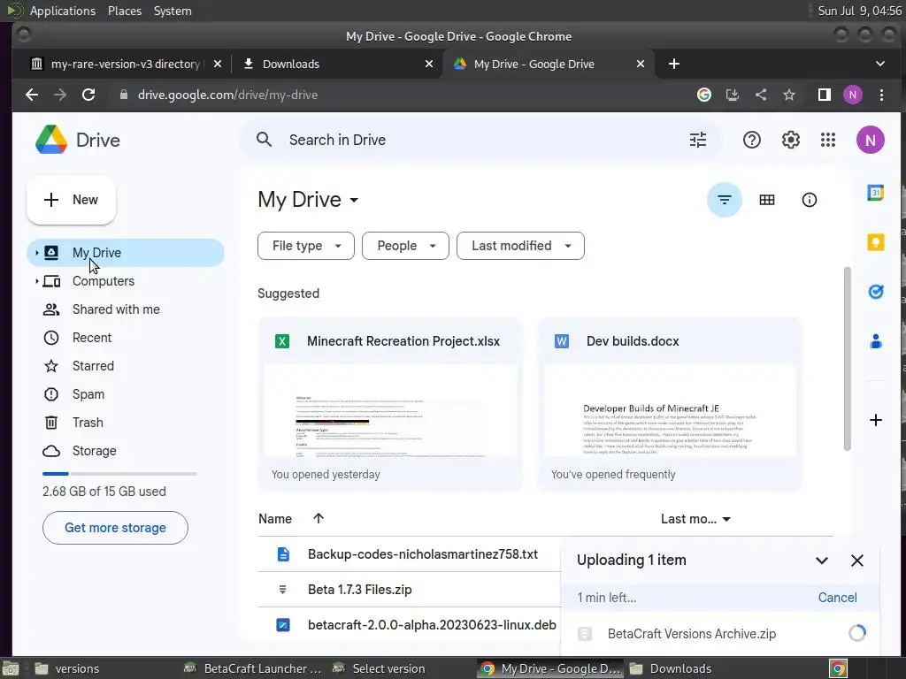Click the address bar URL
The image size is (906, 679).
point(227,95)
